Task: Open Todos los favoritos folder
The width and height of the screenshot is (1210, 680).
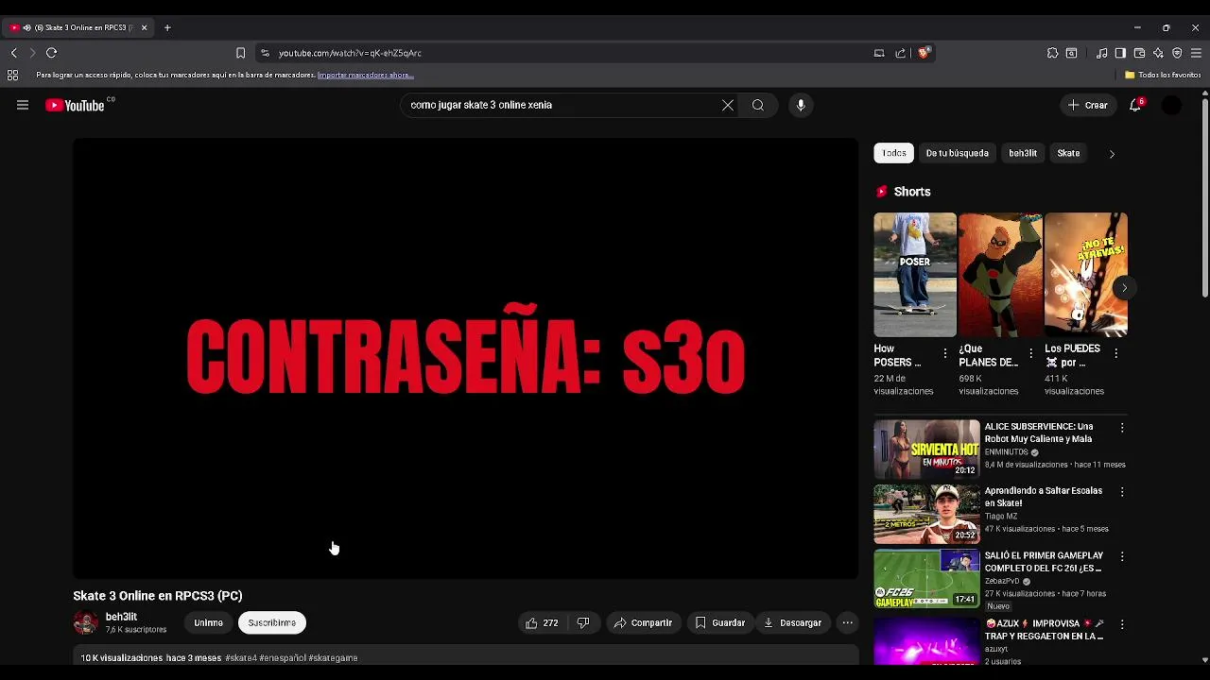Action: coord(1163,75)
